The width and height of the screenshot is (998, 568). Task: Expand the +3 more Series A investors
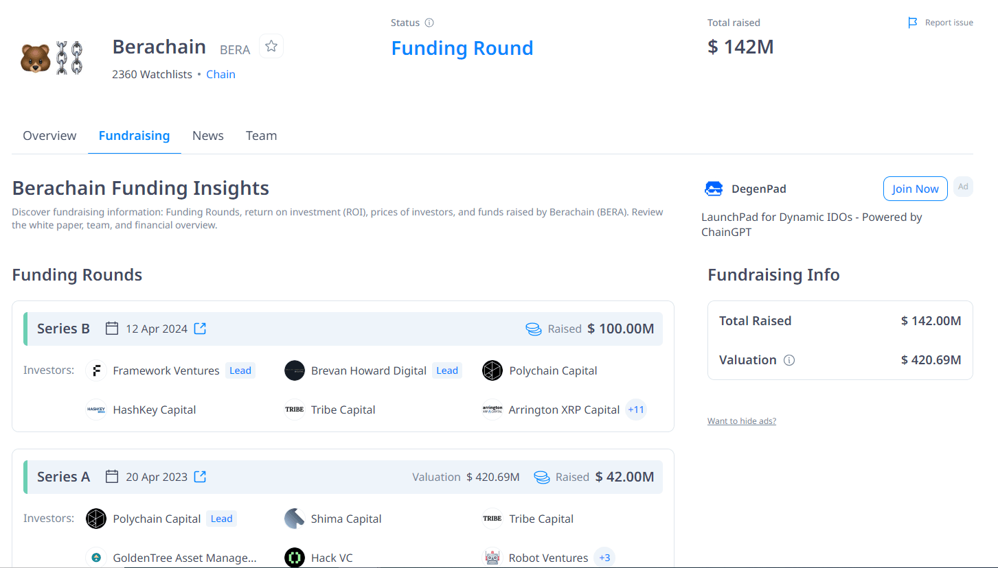(604, 558)
